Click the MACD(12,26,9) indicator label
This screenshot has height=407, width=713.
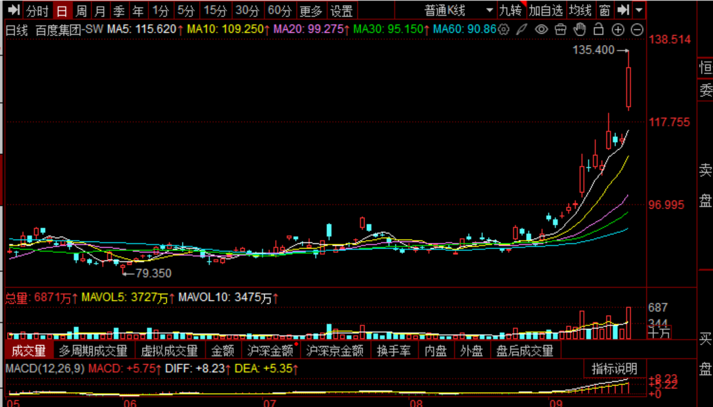point(45,368)
